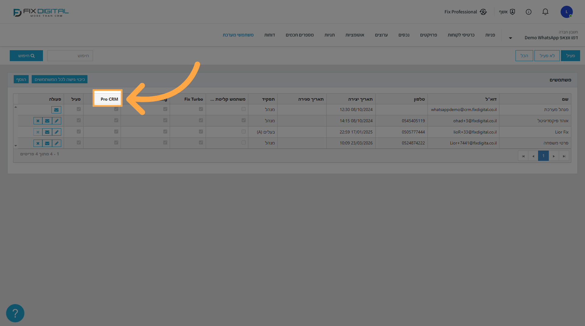Open the דוחות menu item
The image size is (585, 326).
(x=270, y=35)
